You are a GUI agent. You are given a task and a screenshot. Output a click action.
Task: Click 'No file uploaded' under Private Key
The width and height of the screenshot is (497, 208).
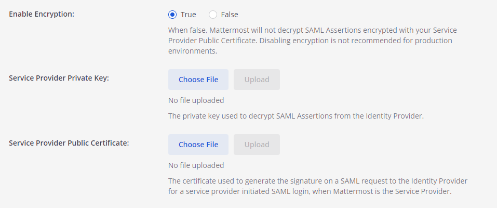(196, 100)
